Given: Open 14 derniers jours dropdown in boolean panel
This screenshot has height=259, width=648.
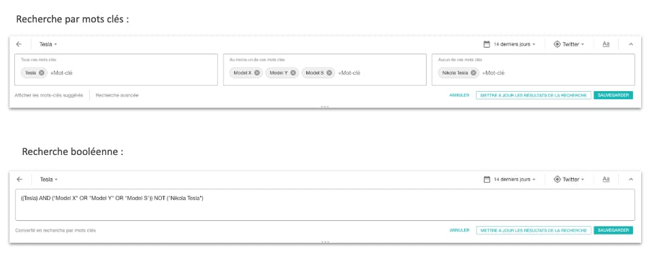Looking at the screenshot, I should (515, 179).
